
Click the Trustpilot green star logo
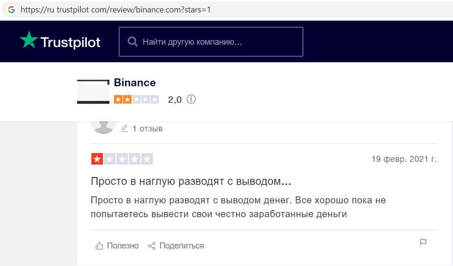pyautogui.click(x=29, y=41)
